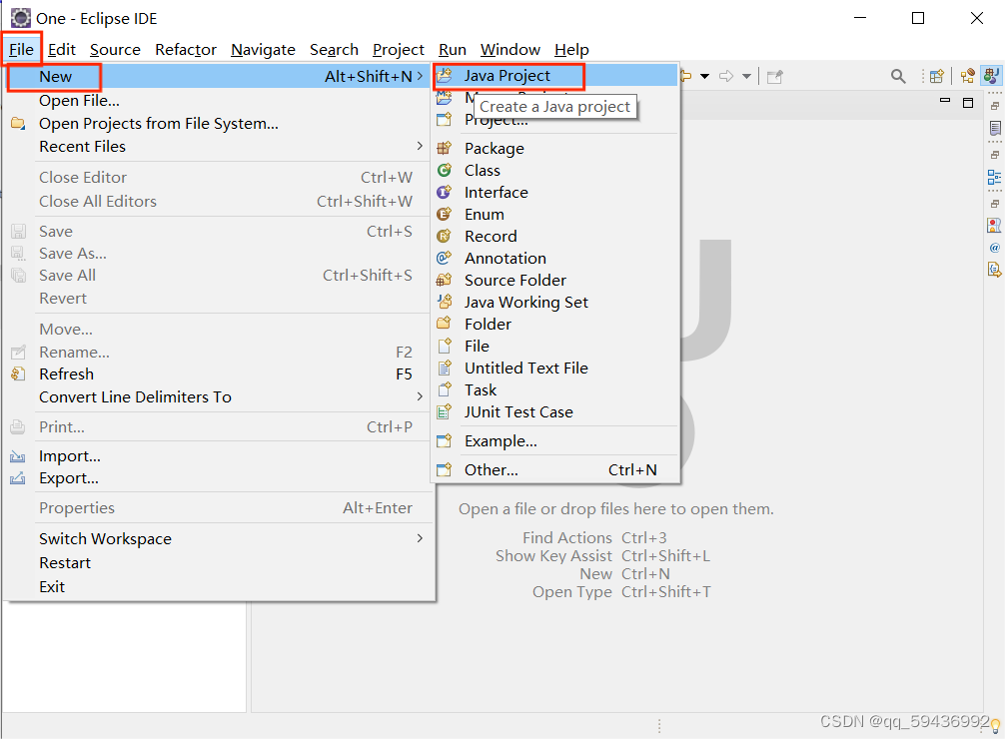Create a new Package
The width and height of the screenshot is (1005, 739).
coord(555,148)
